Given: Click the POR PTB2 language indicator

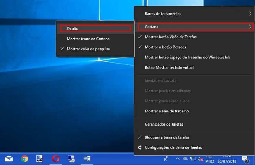Looking at the screenshot, I should tap(210, 159).
